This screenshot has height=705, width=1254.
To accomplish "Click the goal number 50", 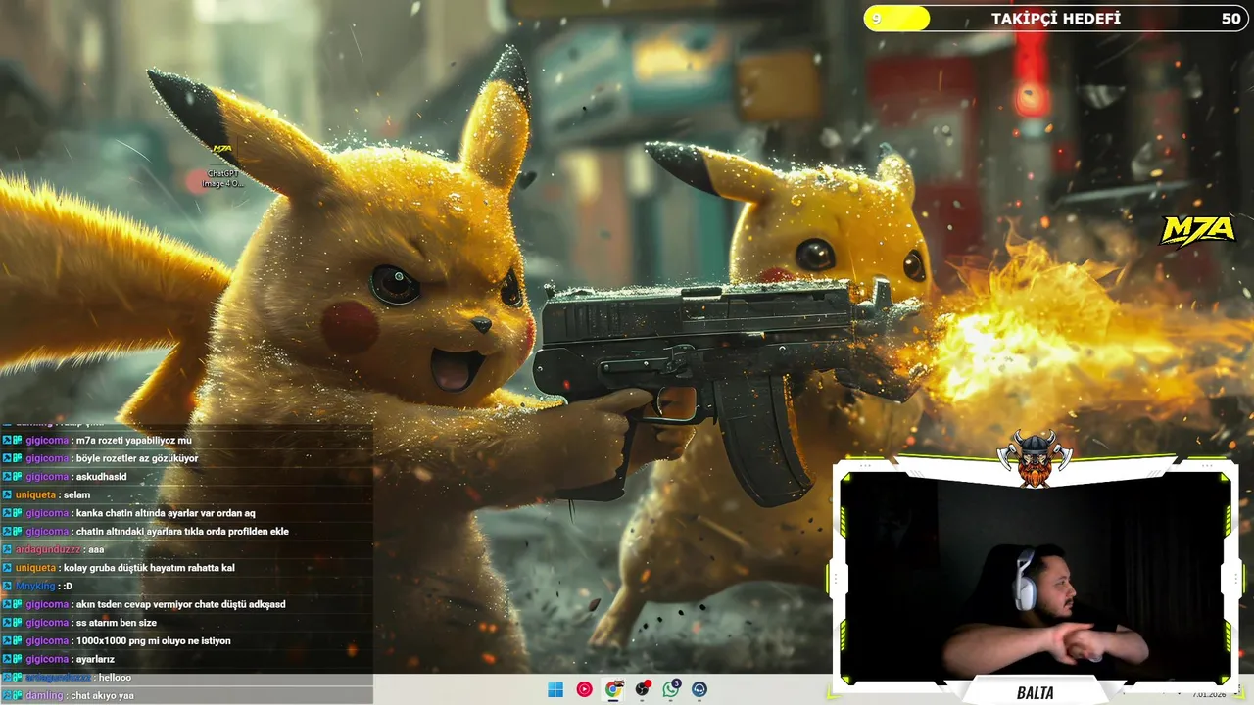I will pyautogui.click(x=1230, y=19).
